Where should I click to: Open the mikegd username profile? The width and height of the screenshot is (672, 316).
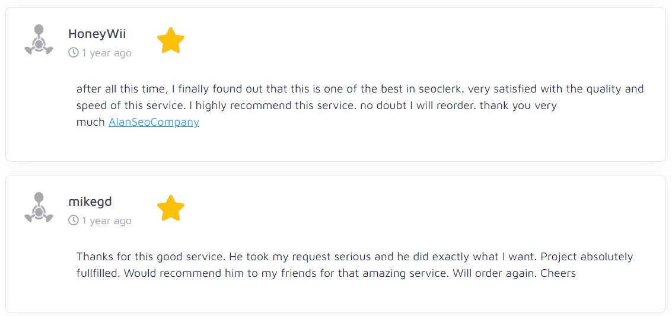90,202
